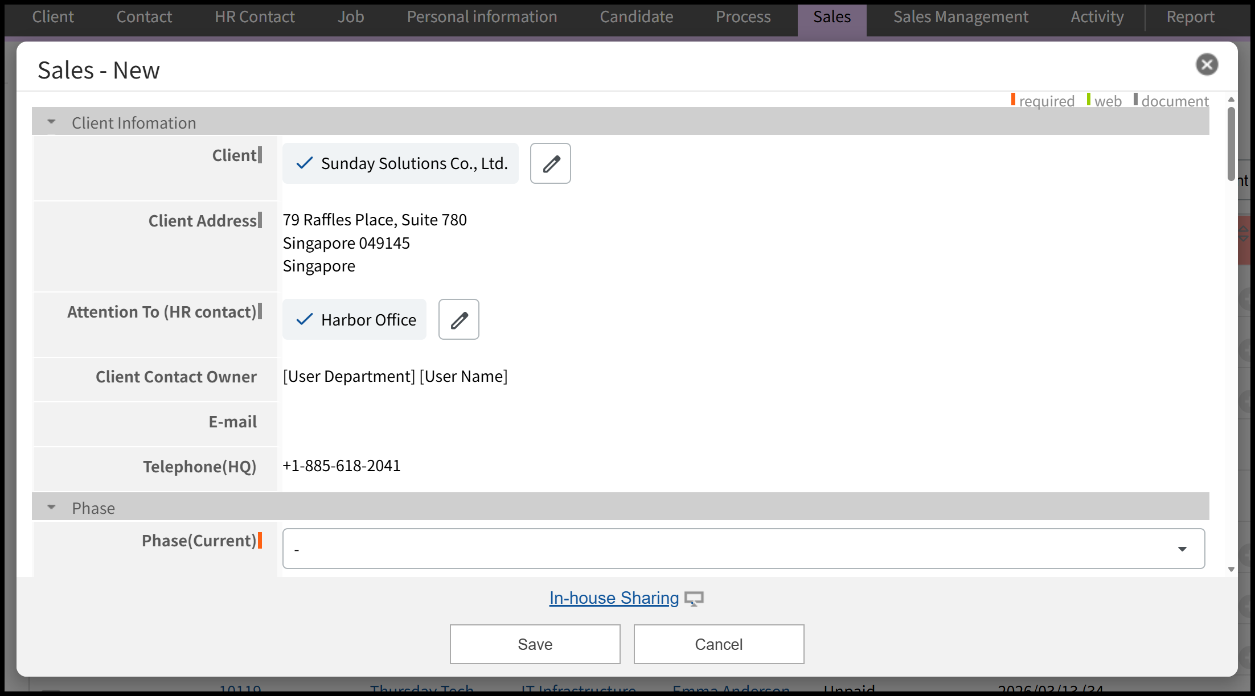
Task: Open the In-house Sharing link
Action: pyautogui.click(x=614, y=598)
